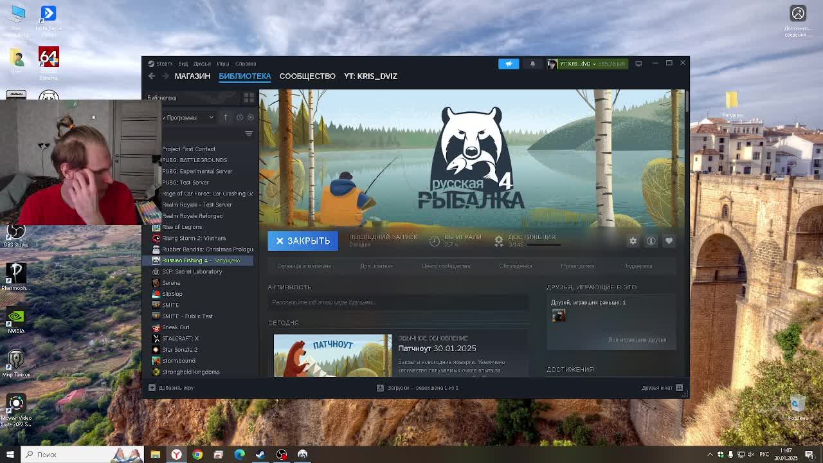Open the Поддержка link
Screen dimensions: 823x463
(637, 266)
